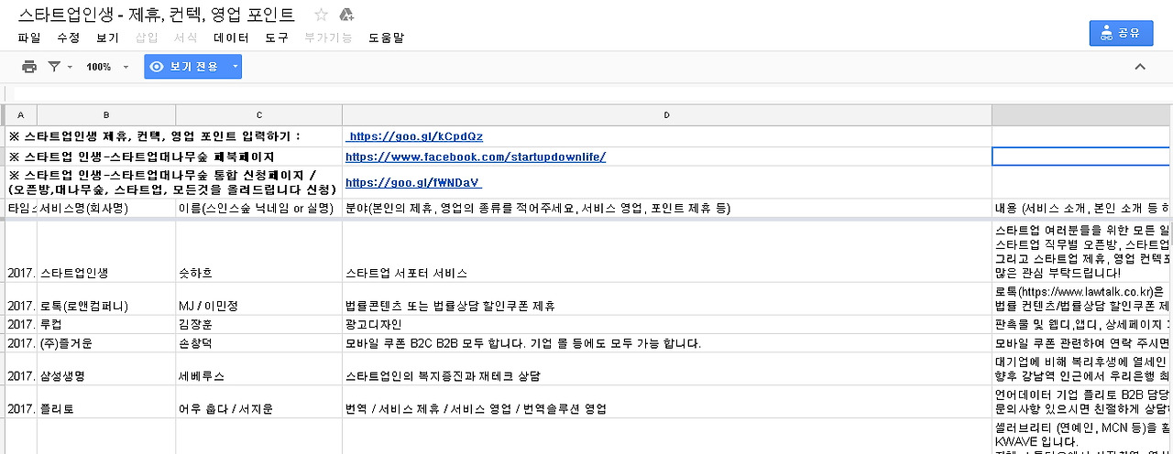Screen dimensions: 1173x454
Task: Select cell 김장훈
Action: coord(259,324)
